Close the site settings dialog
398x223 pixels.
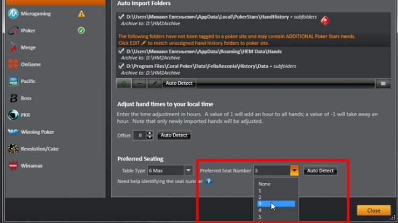pyautogui.click(x=374, y=211)
